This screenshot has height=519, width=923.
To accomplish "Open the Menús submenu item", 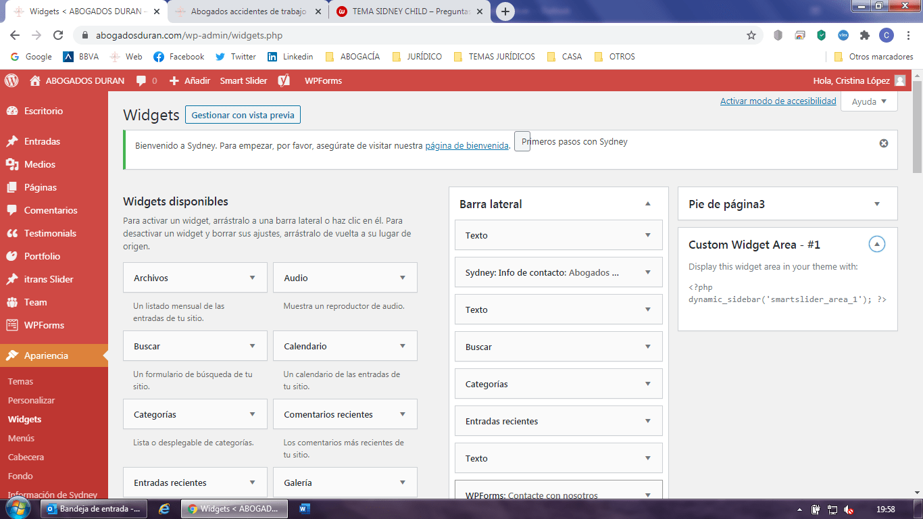I will [x=21, y=438].
